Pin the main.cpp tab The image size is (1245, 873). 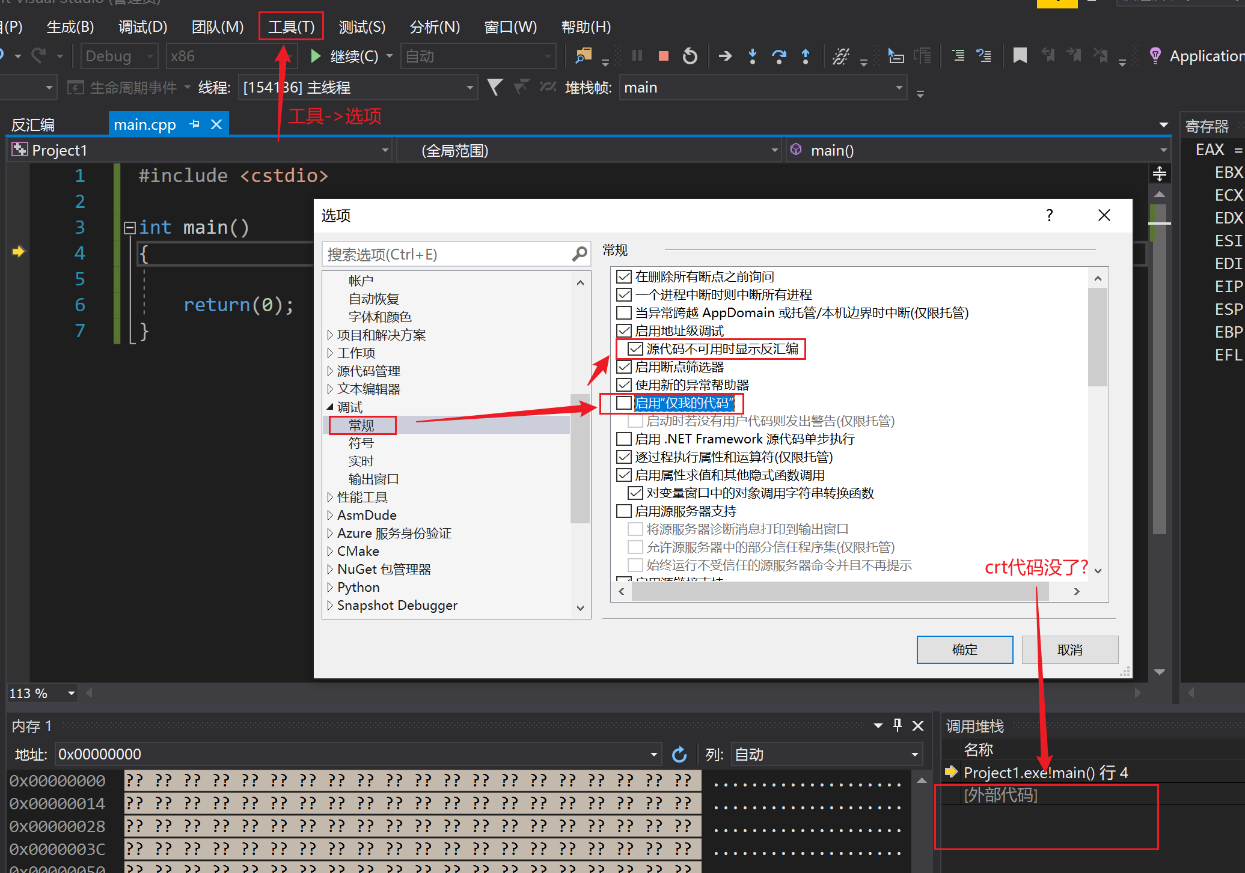pos(194,124)
